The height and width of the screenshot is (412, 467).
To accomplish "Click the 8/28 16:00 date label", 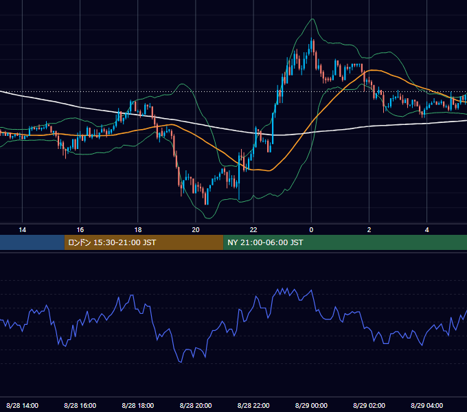I will [x=80, y=405].
